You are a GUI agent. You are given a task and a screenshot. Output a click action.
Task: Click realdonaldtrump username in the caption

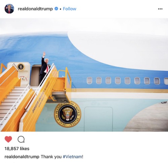pos(22,157)
